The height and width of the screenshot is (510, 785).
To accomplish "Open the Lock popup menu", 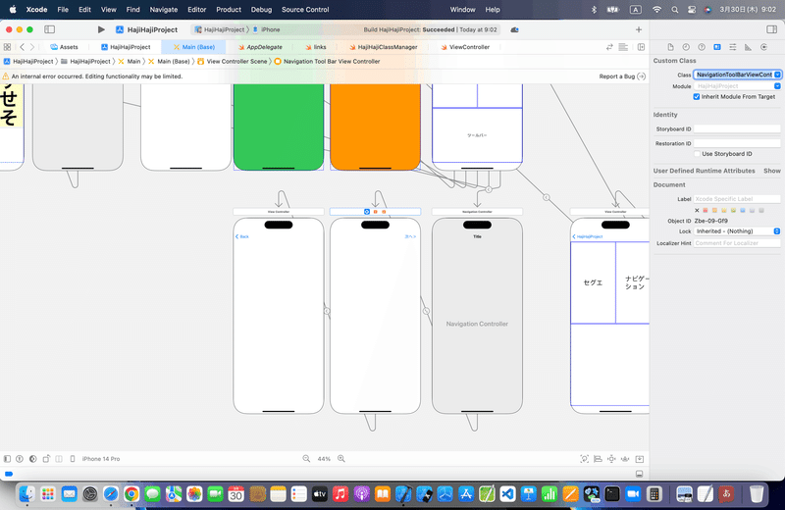I will [x=737, y=231].
